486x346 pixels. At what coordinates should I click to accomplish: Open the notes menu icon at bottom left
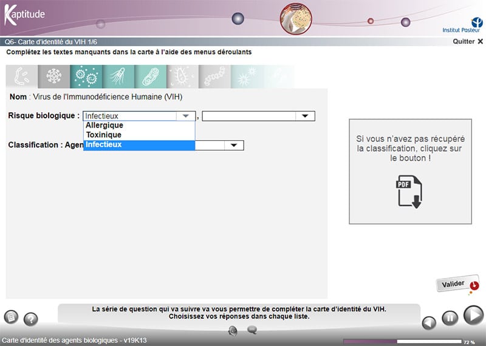tap(12, 317)
